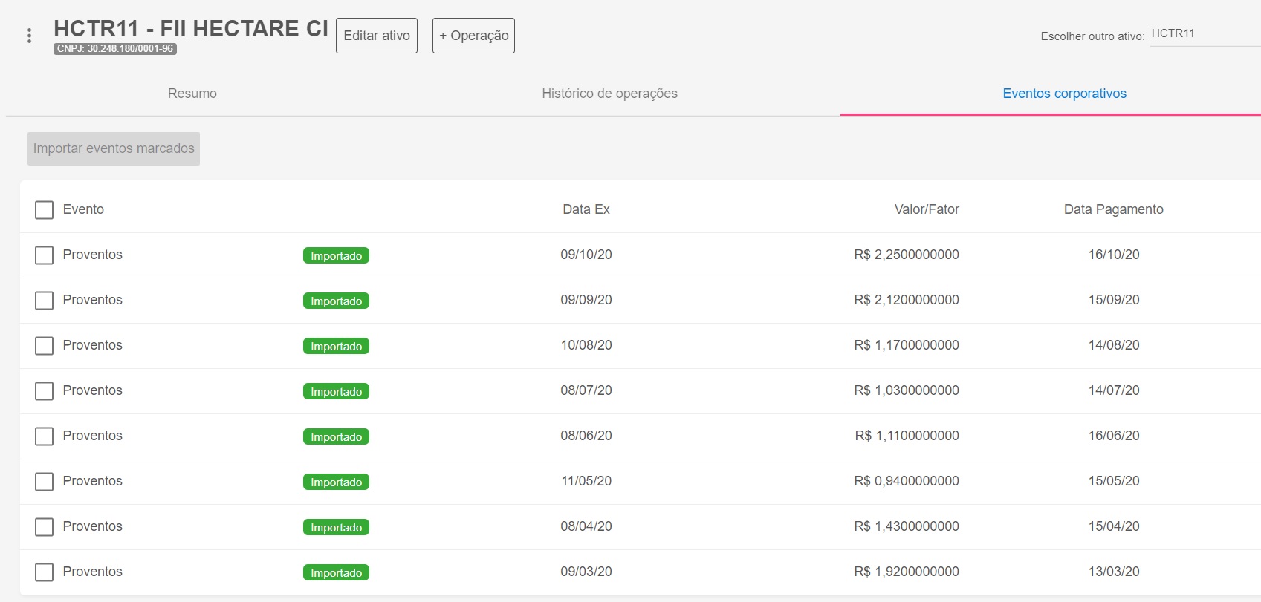Click the payment date 14/08/20

(x=1114, y=345)
